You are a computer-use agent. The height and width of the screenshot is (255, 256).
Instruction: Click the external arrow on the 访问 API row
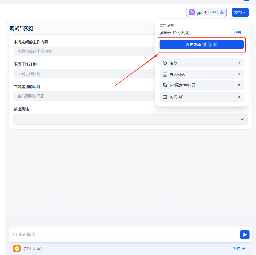pyautogui.click(x=239, y=97)
